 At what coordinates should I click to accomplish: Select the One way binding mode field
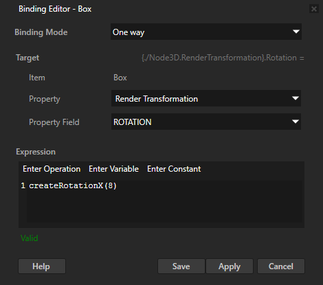206,32
